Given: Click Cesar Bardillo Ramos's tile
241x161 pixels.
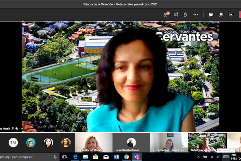Looking at the screenshot, I should pyautogui.click(x=131, y=143).
